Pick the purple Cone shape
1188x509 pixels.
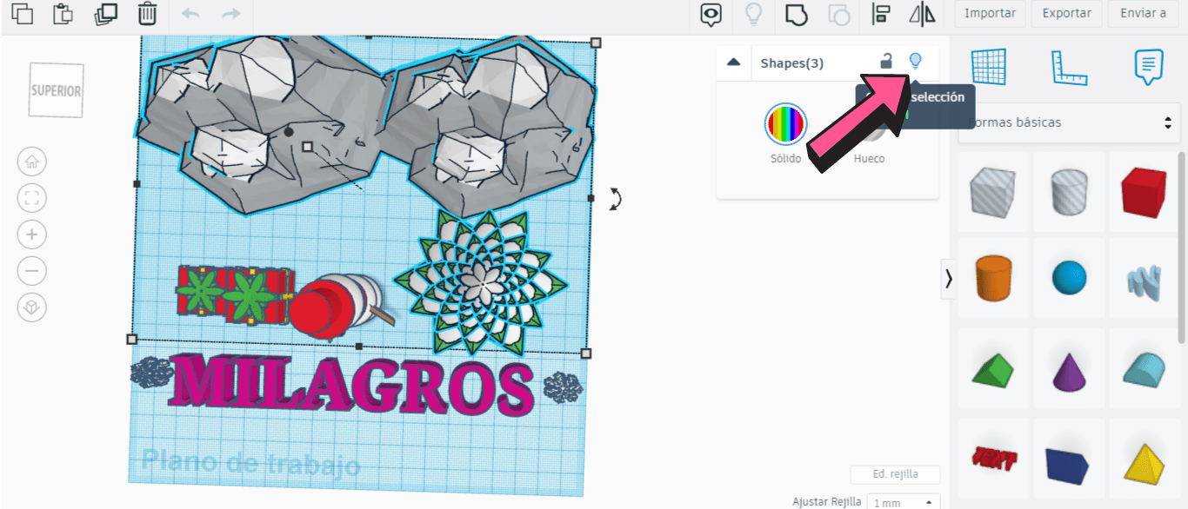tap(1069, 371)
